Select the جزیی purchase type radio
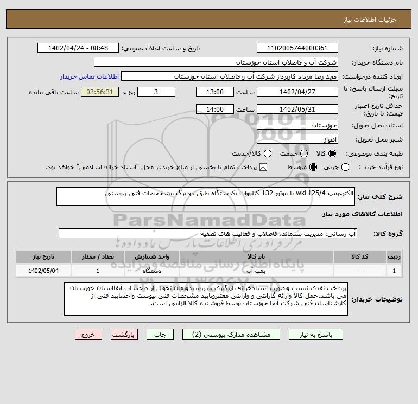Image resolution: width=418 pixels, height=404 pixels. click(x=345, y=167)
